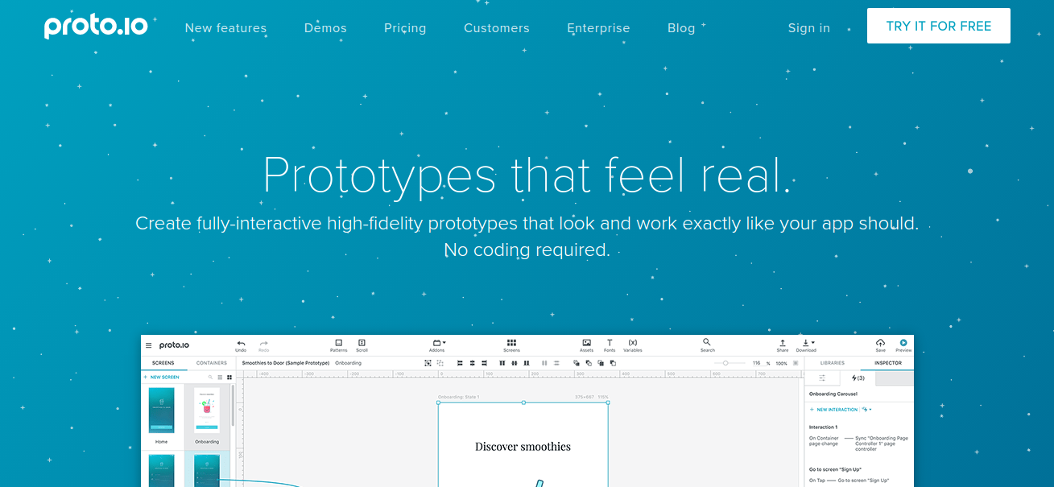Click the search icon in the screens panel
The width and height of the screenshot is (1054, 487).
pos(211,377)
